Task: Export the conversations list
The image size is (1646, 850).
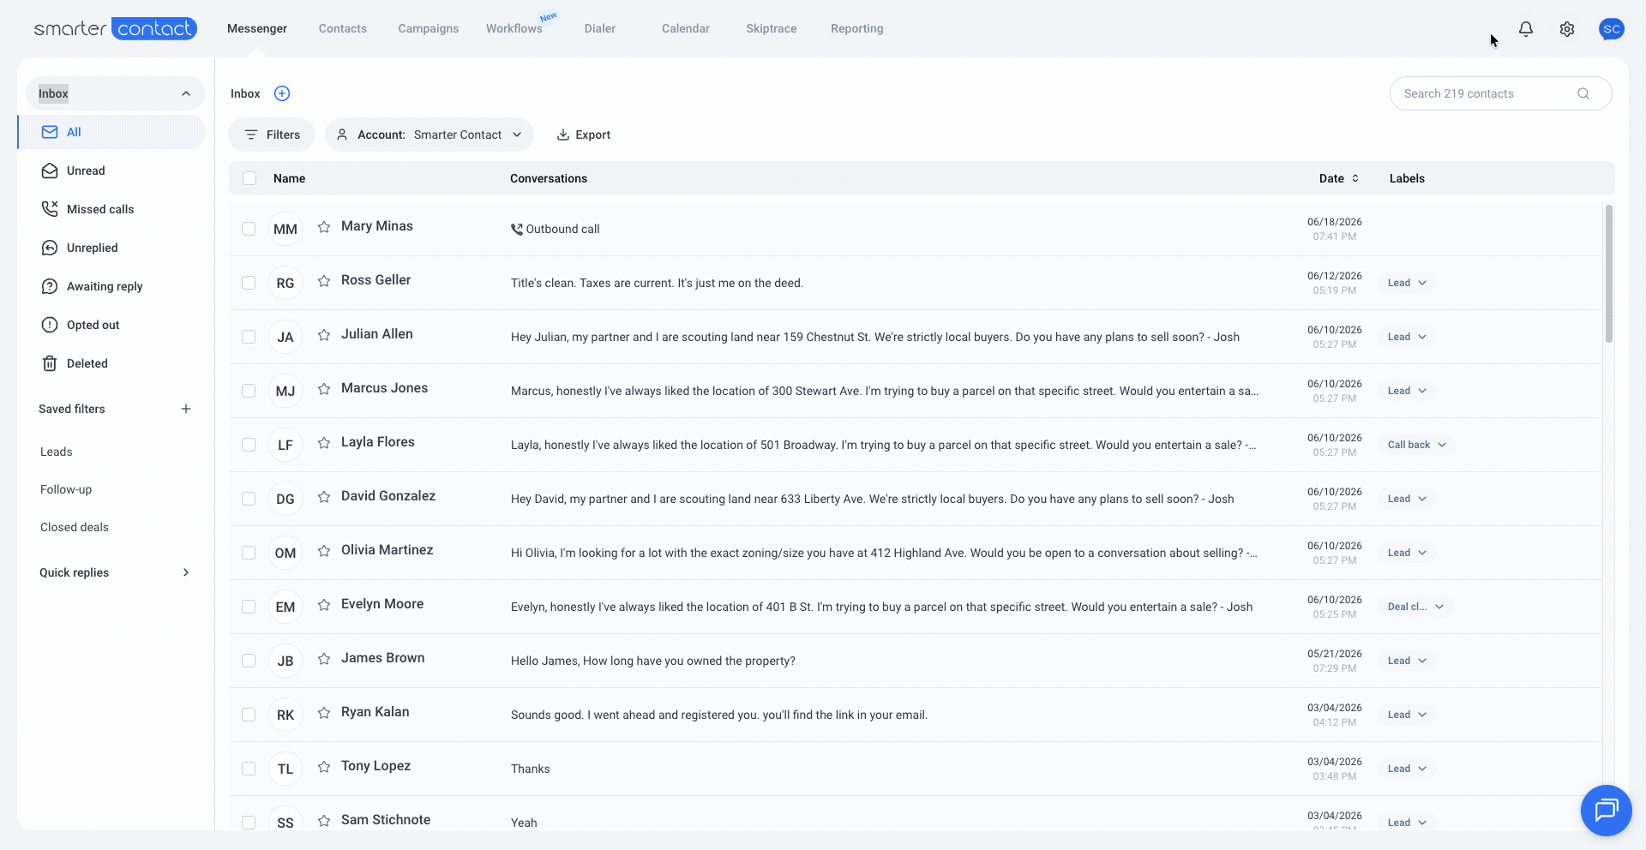Action: pyautogui.click(x=584, y=135)
